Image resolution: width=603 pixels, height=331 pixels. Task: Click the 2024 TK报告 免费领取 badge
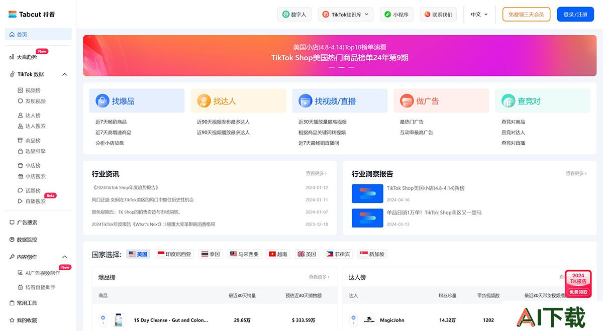(x=578, y=283)
